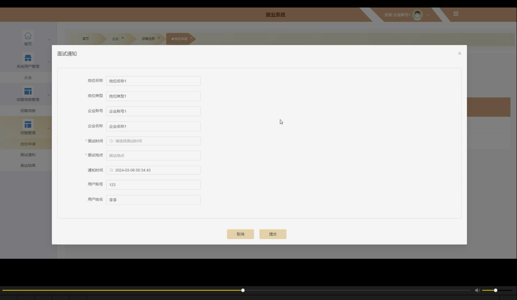Open the 面试时间 date-time picker
The image size is (517, 300).
[x=153, y=141]
